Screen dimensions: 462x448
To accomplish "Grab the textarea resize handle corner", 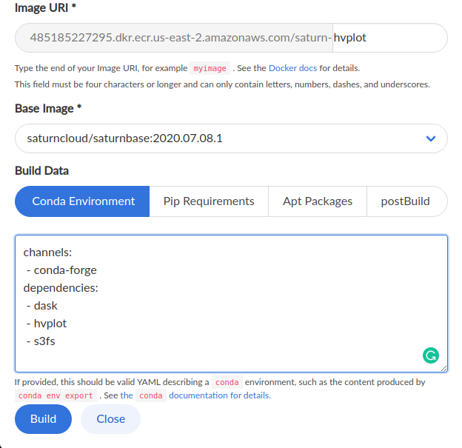I will tap(443, 369).
